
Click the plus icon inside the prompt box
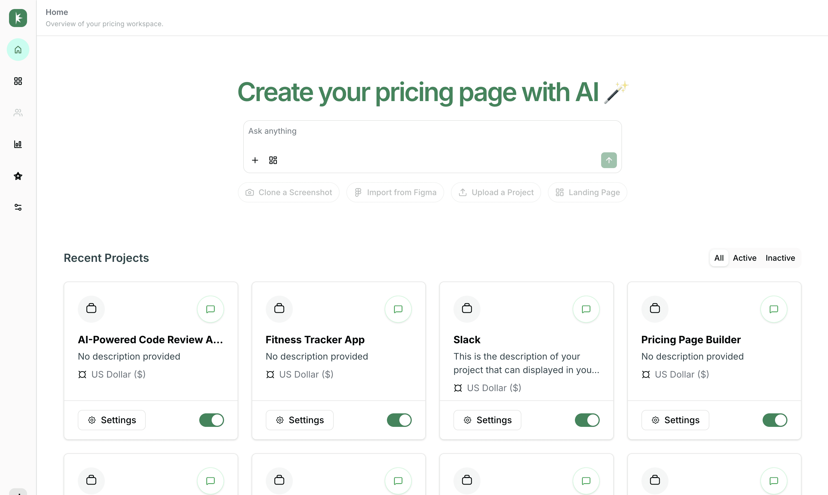click(x=255, y=160)
